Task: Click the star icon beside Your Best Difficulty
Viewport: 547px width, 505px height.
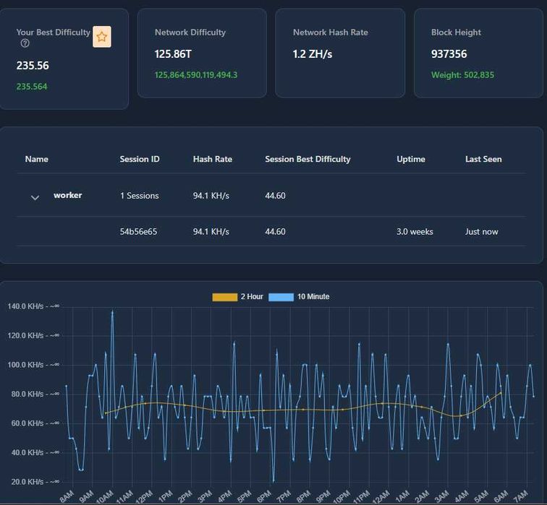Action: (102, 37)
